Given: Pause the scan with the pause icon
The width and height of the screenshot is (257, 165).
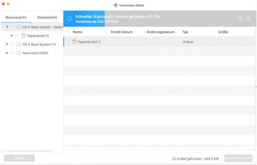Looking at the screenshot, I should (x=240, y=18).
